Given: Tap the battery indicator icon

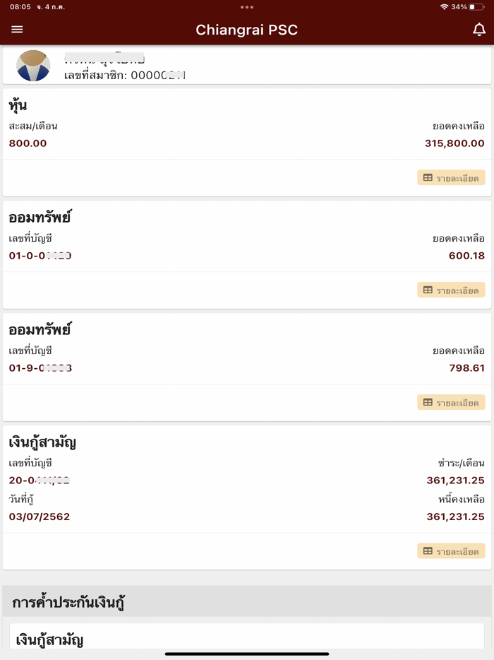Looking at the screenshot, I should (476, 7).
